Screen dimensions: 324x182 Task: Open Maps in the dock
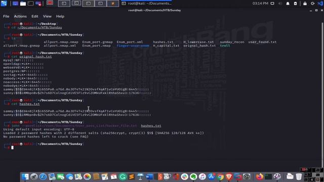tap(78, 176)
